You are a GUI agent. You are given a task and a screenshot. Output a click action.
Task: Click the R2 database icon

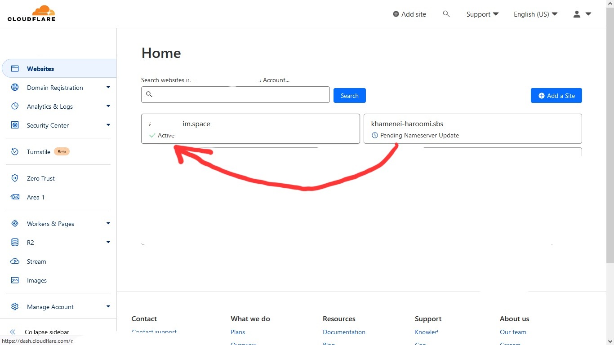click(15, 243)
